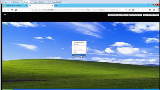Expand Arrange Icons By submenu

point(79,42)
